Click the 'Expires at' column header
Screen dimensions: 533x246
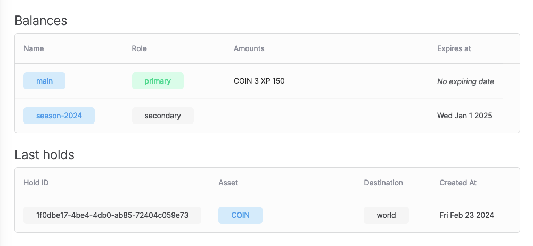point(454,48)
